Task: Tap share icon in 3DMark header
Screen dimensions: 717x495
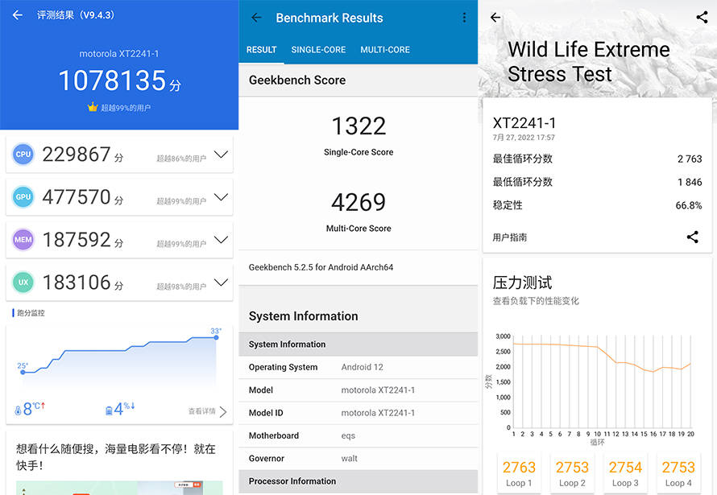Action: (701, 18)
